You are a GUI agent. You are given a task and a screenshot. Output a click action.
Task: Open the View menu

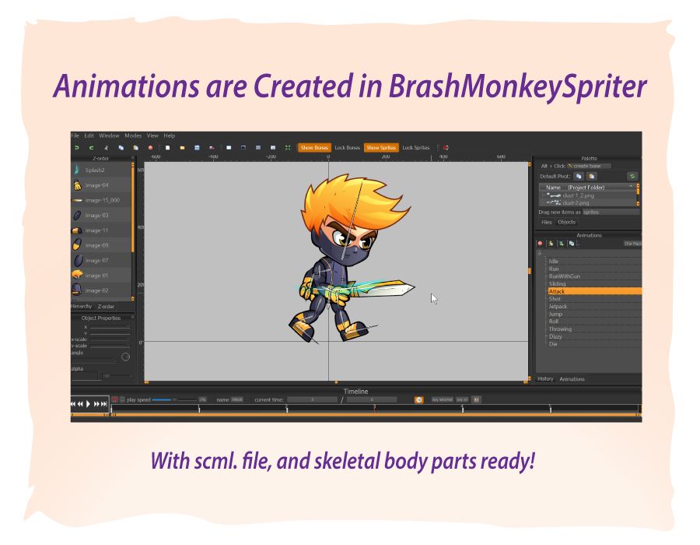point(152,135)
